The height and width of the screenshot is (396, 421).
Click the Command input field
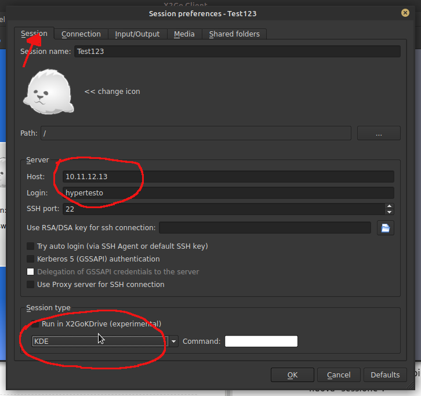coord(261,341)
